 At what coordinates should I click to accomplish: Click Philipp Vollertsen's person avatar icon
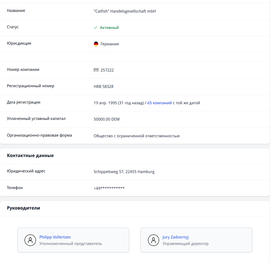pos(30,240)
